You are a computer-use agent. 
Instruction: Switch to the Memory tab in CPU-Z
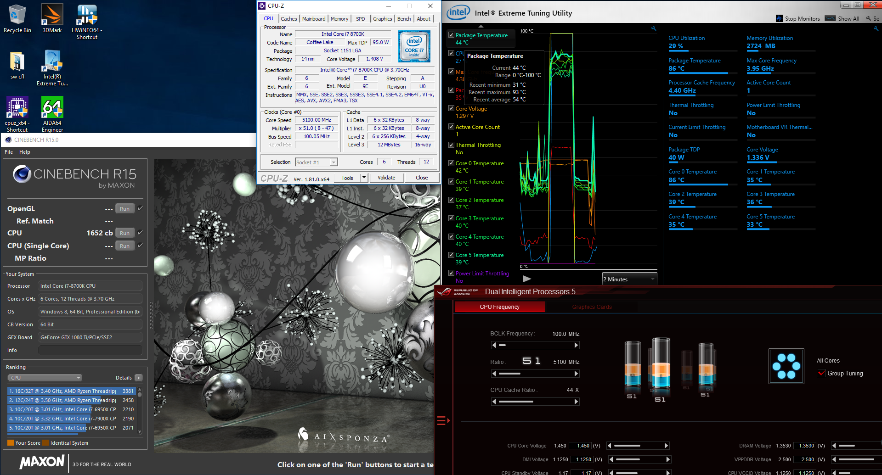point(339,19)
